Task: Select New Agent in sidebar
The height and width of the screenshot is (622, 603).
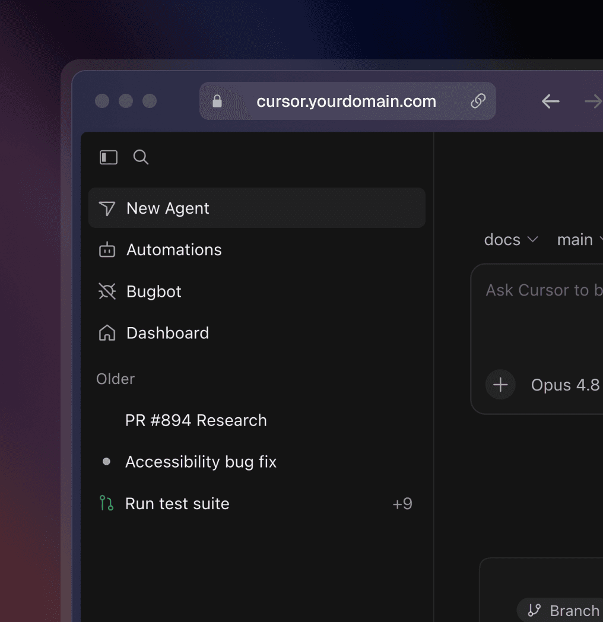Action: pyautogui.click(x=256, y=208)
